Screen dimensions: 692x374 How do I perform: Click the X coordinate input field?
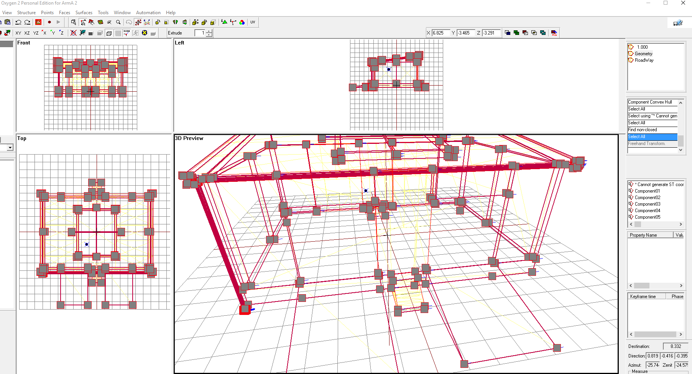441,33
